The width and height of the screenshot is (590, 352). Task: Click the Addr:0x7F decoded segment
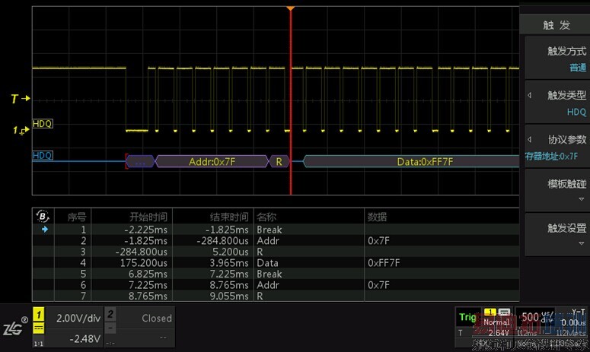pos(212,161)
